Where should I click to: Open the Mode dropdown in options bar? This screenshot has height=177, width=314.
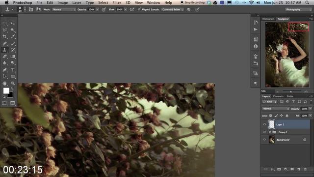click(64, 9)
